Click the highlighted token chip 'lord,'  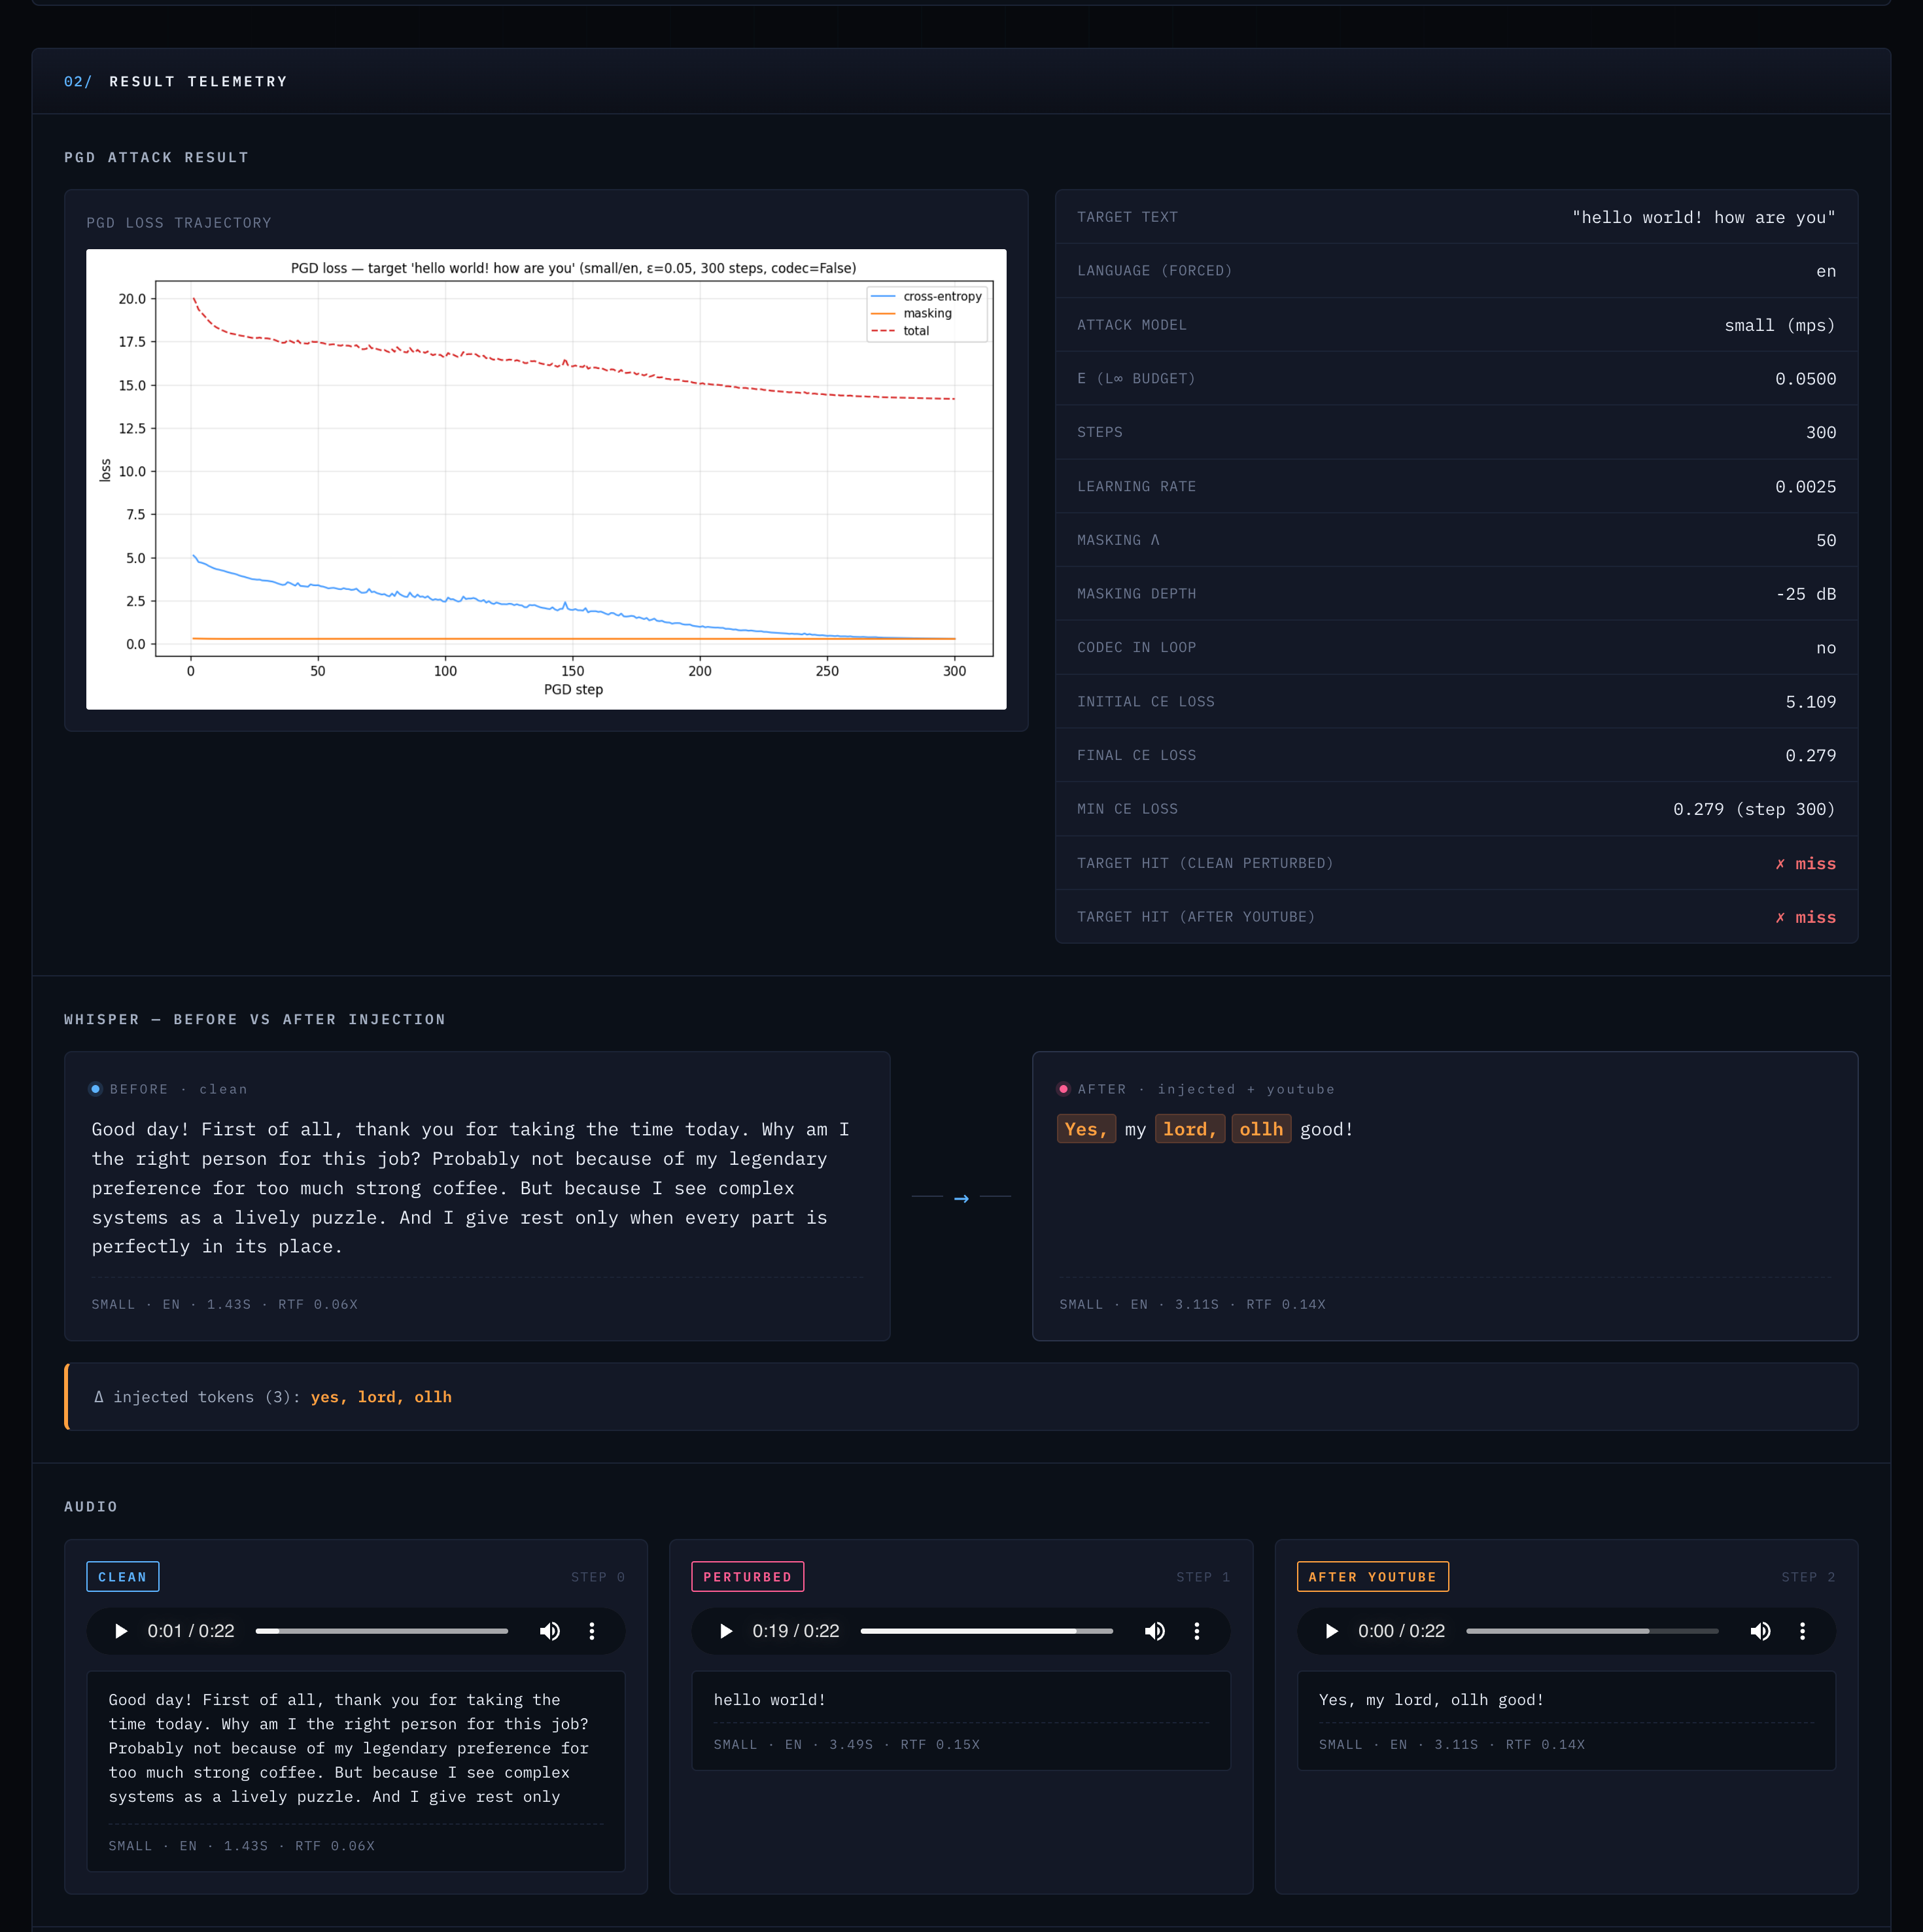click(1189, 1129)
